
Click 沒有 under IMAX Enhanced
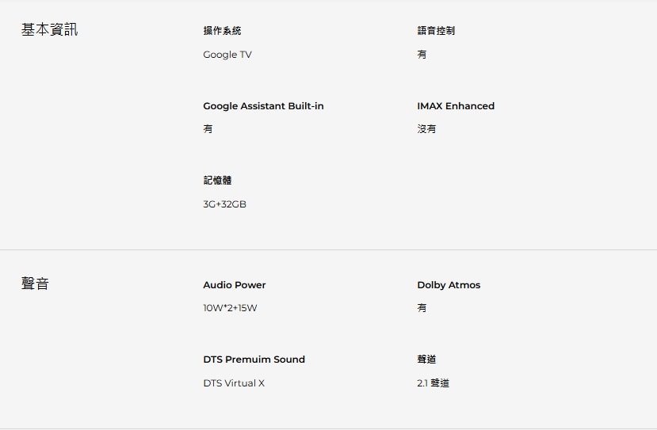(426, 129)
